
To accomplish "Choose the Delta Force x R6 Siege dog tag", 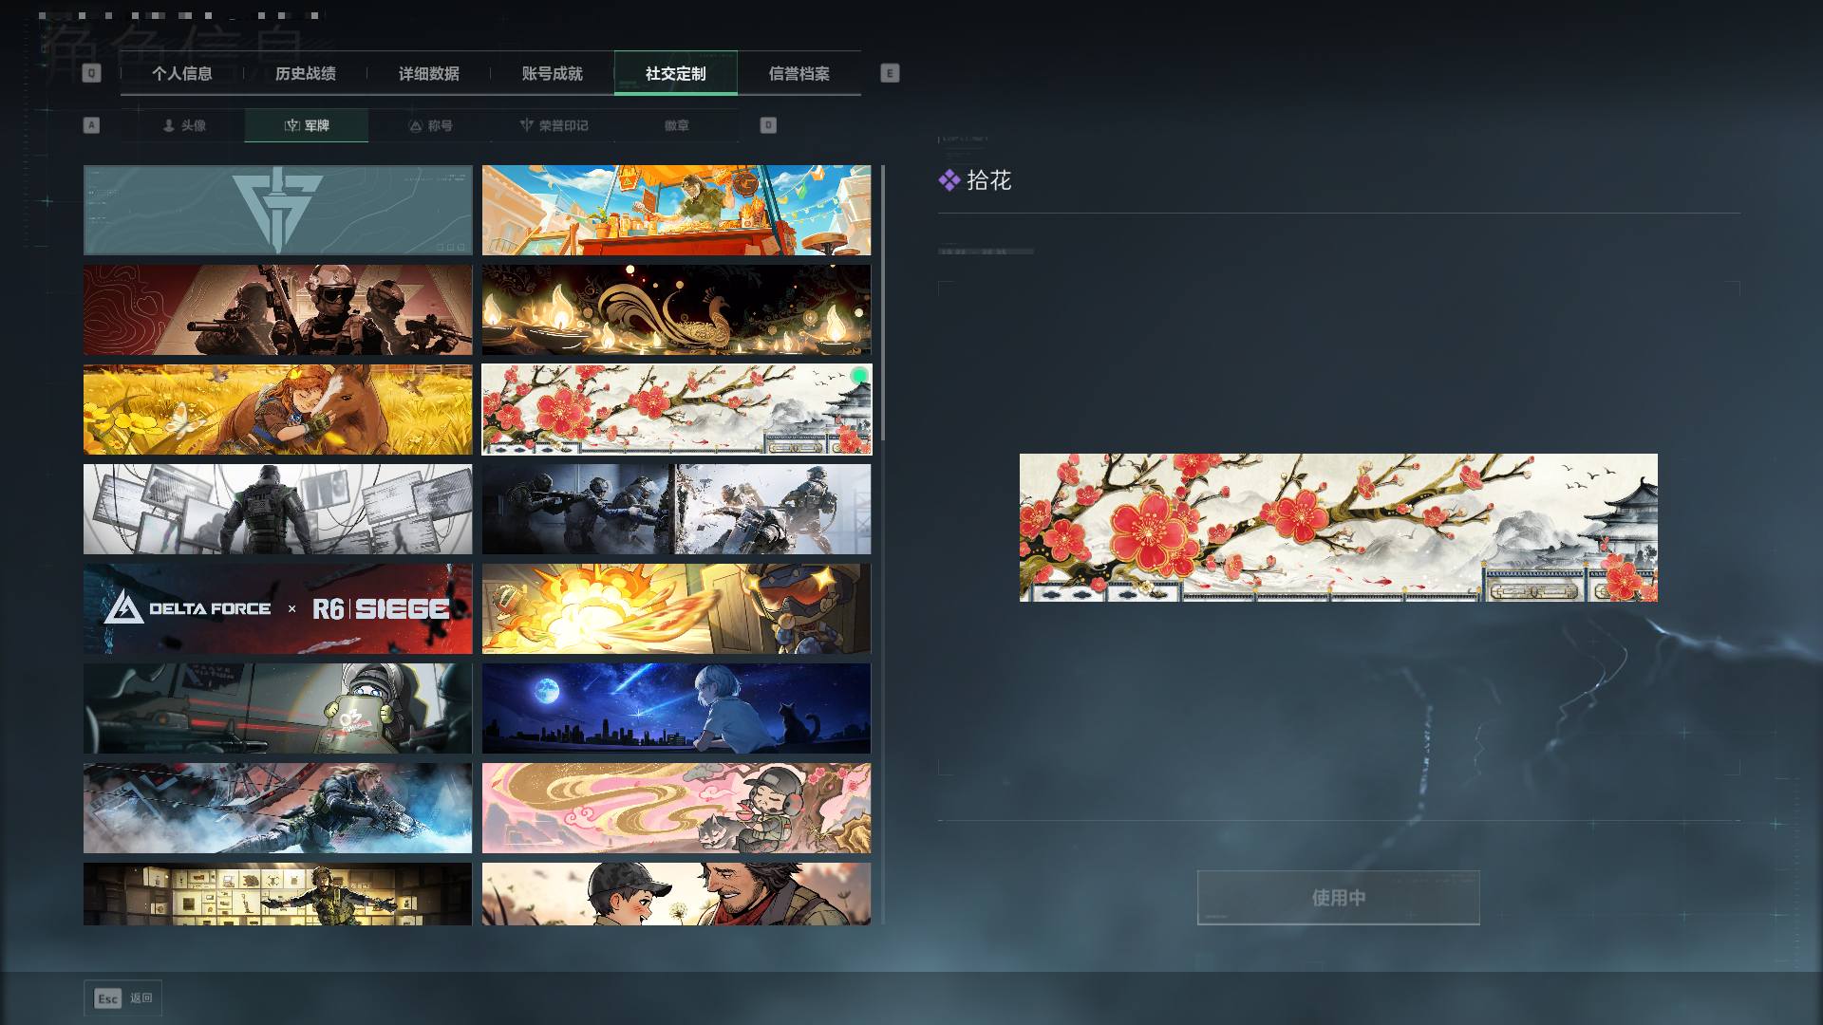I will click(x=277, y=608).
